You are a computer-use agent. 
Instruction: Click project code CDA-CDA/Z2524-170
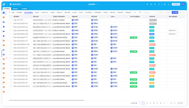(x=20, y=51)
